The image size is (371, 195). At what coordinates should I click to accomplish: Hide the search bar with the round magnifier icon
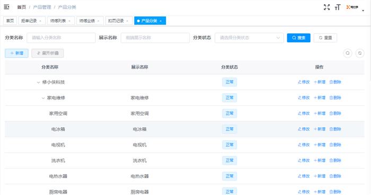[x=348, y=53]
